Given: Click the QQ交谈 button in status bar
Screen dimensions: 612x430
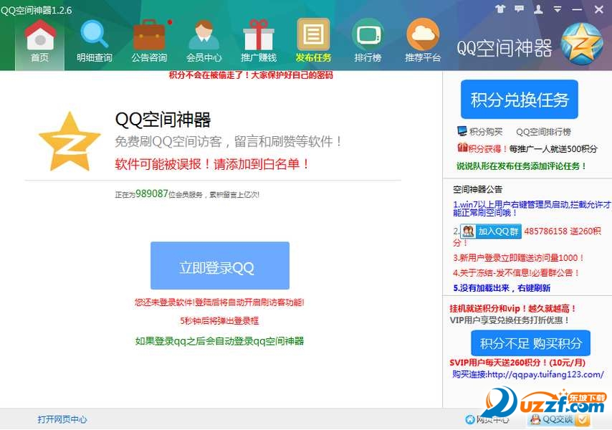Looking at the screenshot, I should tap(558, 419).
